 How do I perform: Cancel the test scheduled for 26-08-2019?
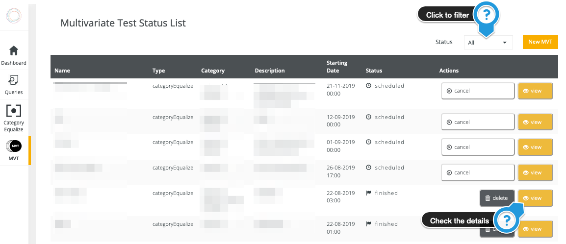pyautogui.click(x=477, y=172)
